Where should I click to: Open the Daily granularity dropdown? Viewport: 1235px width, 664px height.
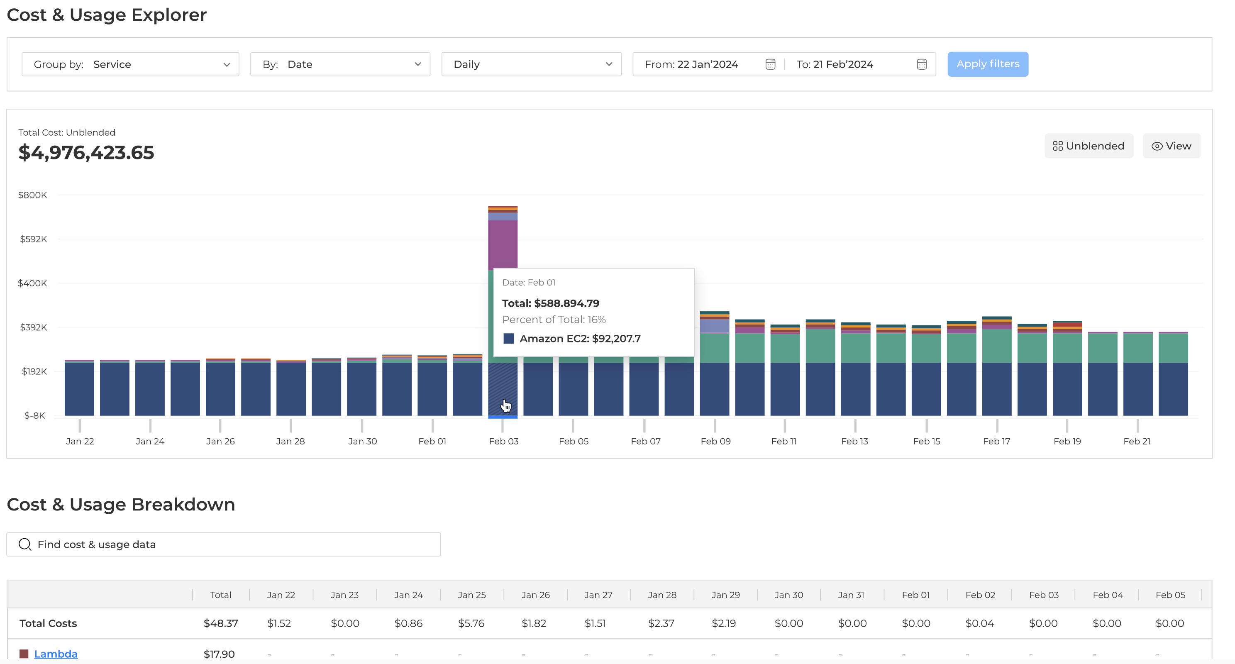(531, 64)
